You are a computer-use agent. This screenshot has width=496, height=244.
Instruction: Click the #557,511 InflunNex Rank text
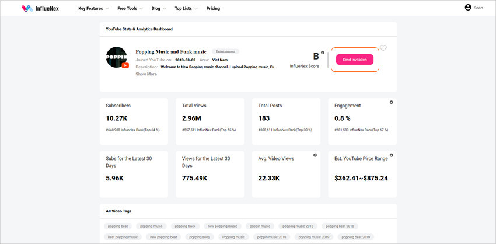coord(209,130)
